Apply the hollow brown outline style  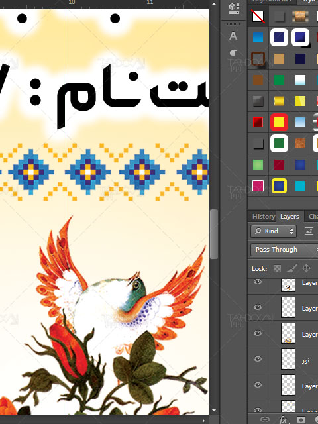258,58
